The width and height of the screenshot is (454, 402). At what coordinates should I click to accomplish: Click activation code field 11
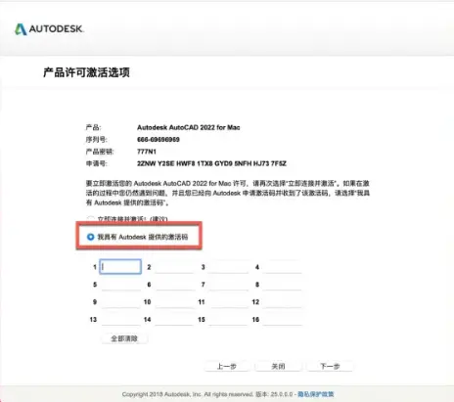point(228,302)
